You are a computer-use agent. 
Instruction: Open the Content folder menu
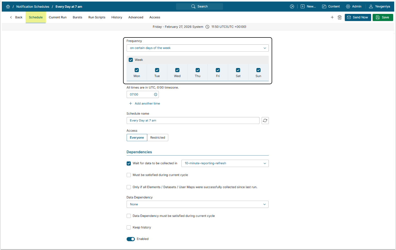(331, 7)
